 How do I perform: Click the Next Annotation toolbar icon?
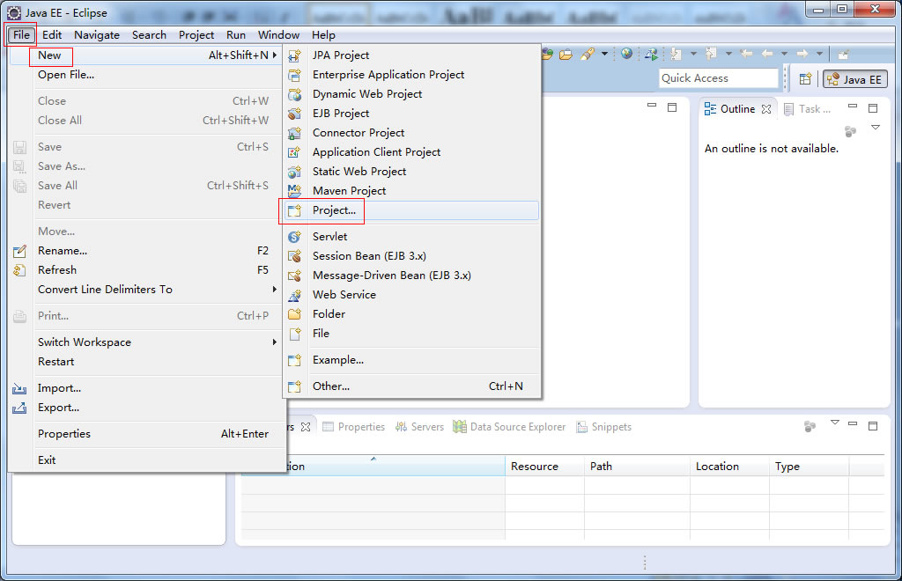click(x=676, y=55)
